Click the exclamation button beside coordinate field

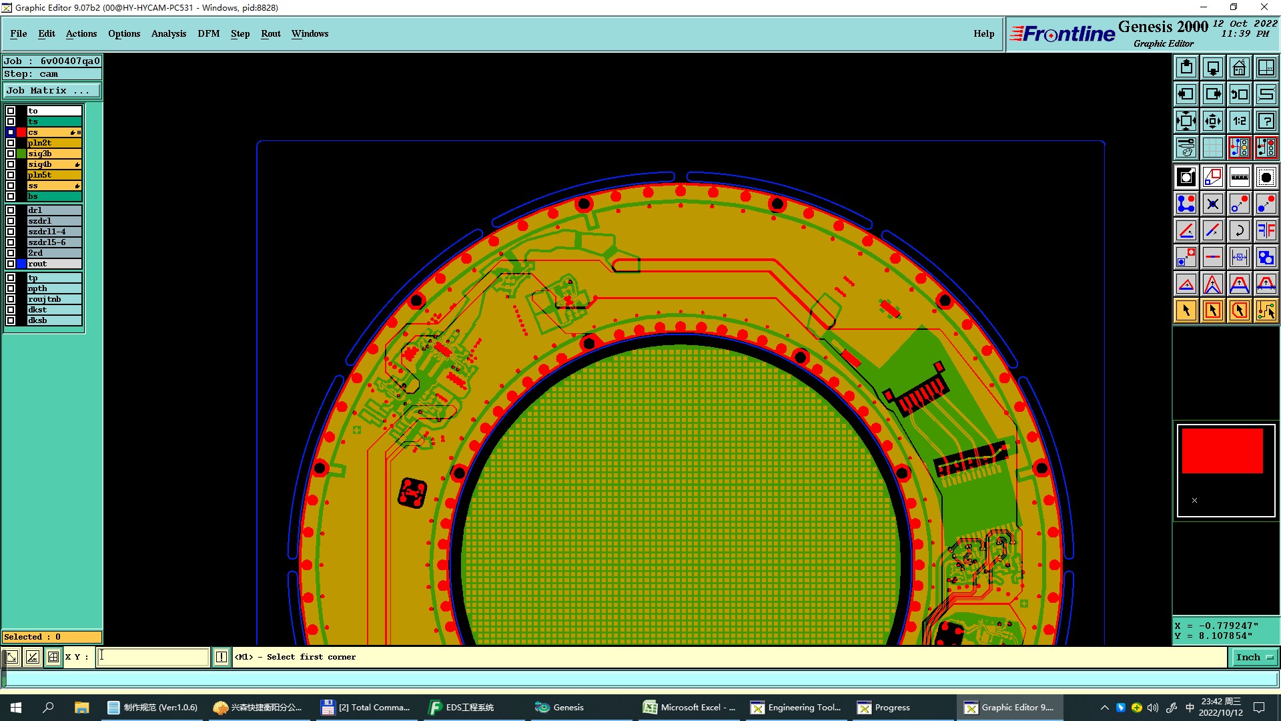point(222,657)
